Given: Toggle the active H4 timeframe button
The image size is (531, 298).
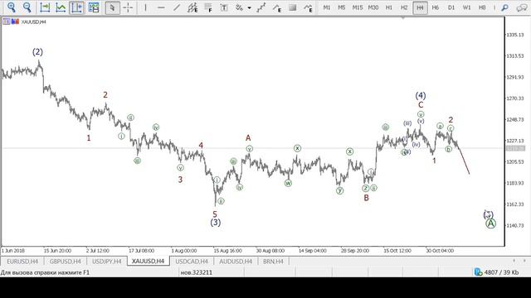Looking at the screenshot, I should 420,7.
